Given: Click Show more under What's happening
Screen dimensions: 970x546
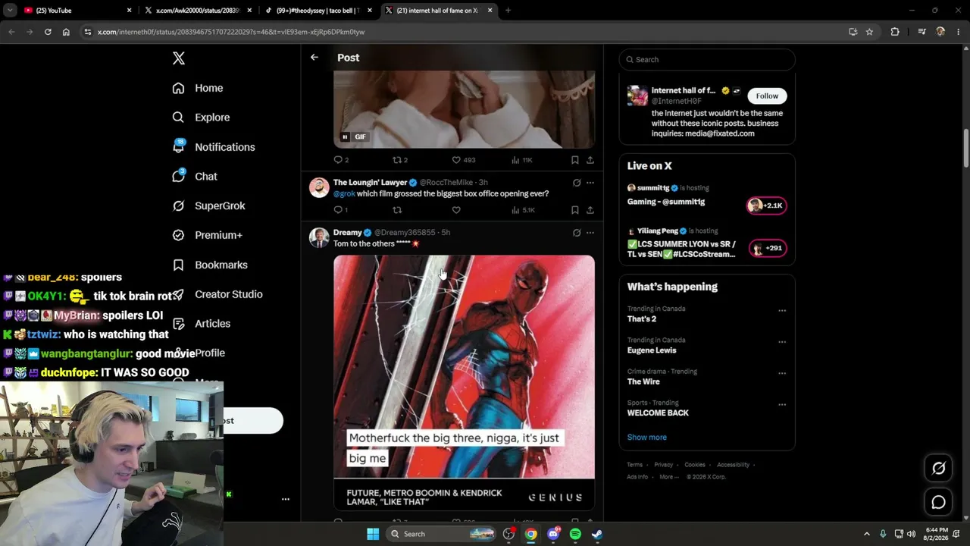Looking at the screenshot, I should [x=647, y=438].
